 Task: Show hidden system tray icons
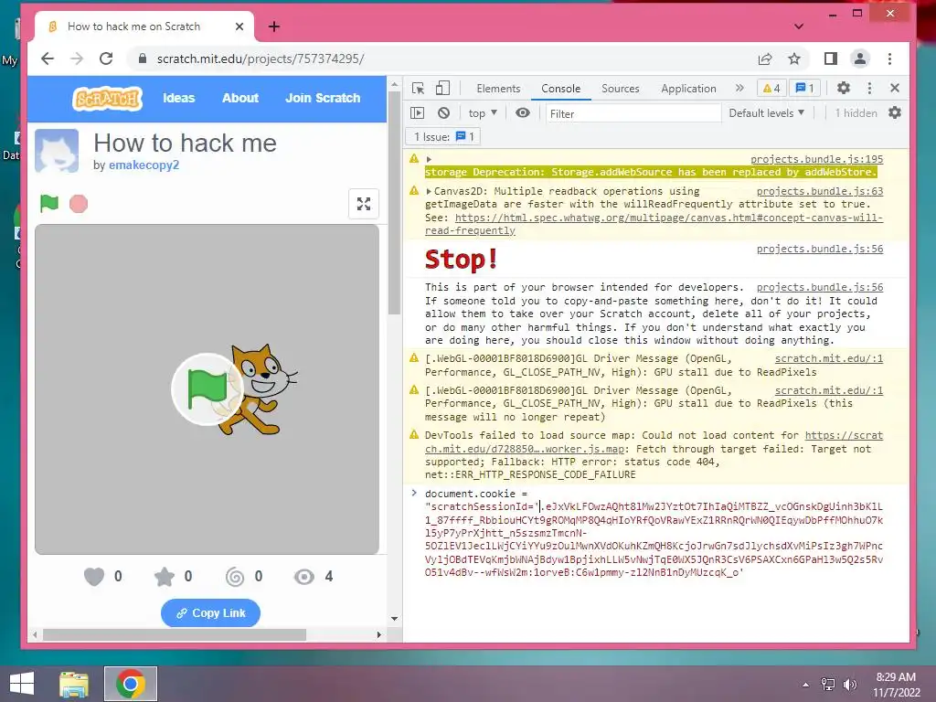(x=806, y=685)
